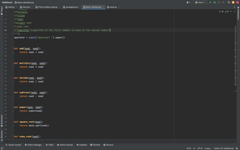The image size is (240, 150).
Task: Click the 13:73 cursor position indicator
Action: click(x=188, y=148)
